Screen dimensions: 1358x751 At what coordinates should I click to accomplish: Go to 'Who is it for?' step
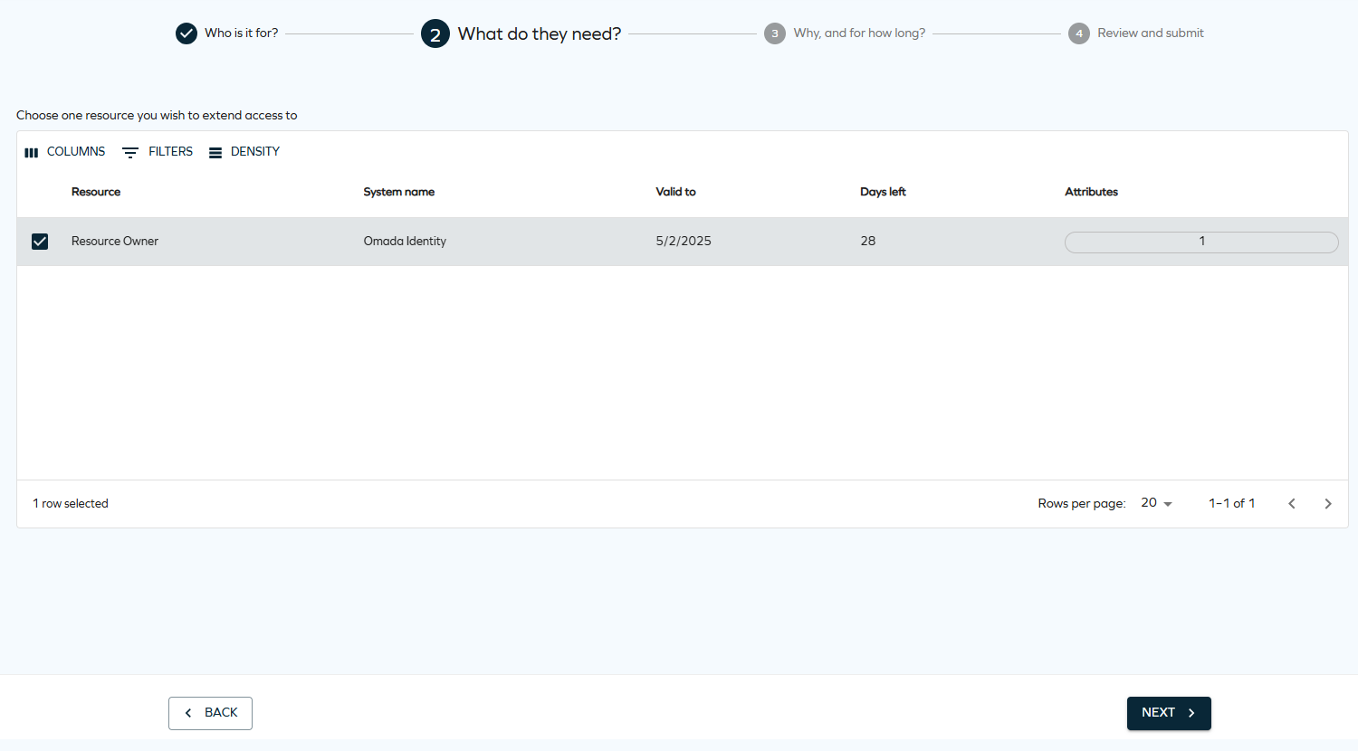[241, 33]
